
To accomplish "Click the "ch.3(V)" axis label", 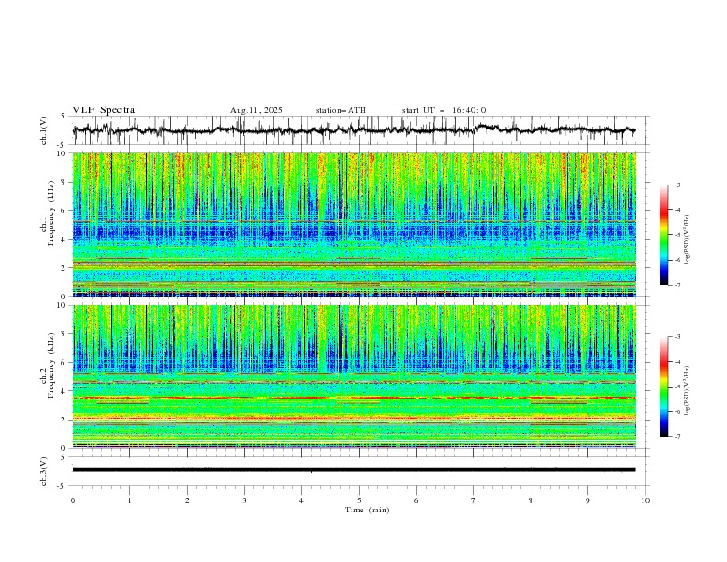I will click(43, 471).
